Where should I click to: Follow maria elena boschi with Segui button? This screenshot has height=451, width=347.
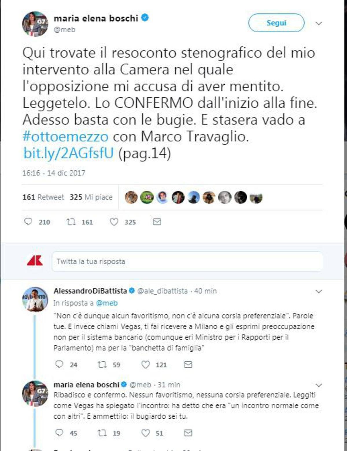[276, 23]
